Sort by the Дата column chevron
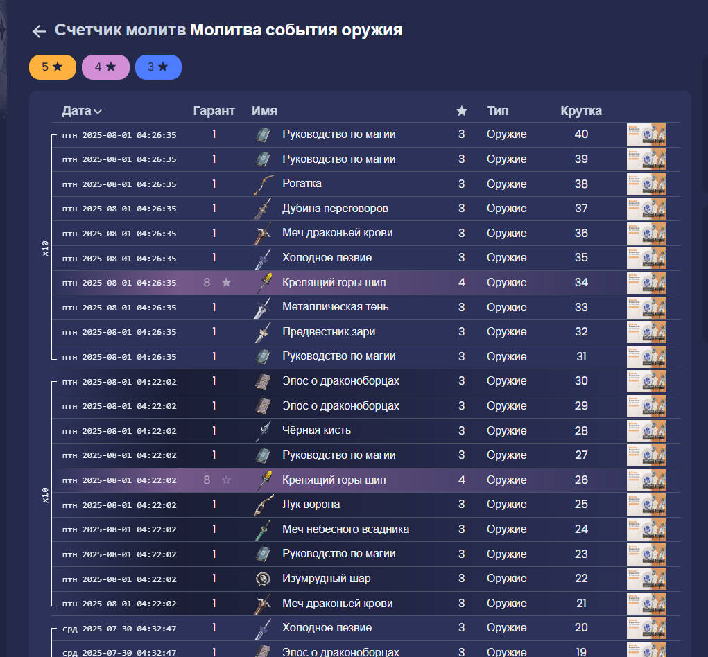Viewport: 708px width, 657px height. click(98, 112)
